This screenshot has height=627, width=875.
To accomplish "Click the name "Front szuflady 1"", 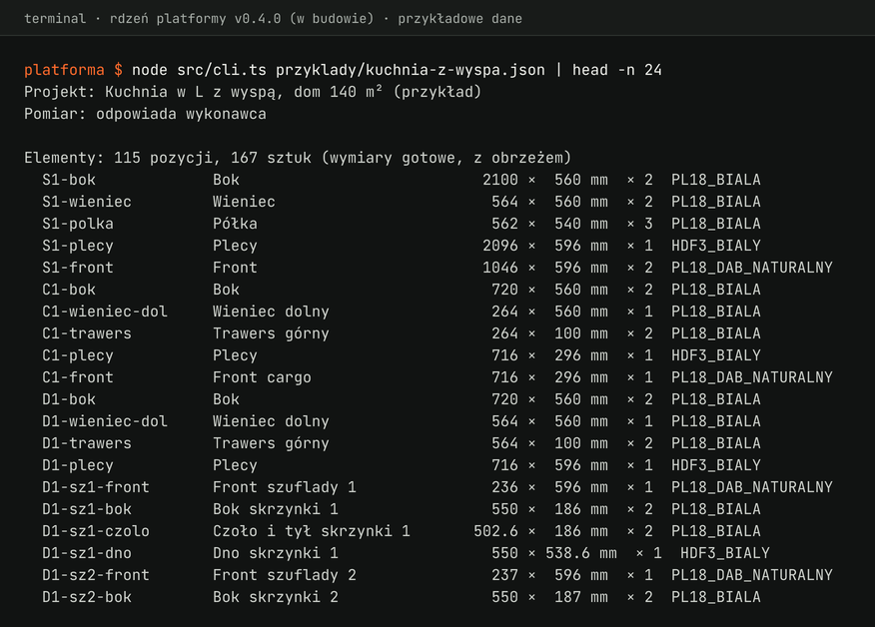I will coord(284,487).
